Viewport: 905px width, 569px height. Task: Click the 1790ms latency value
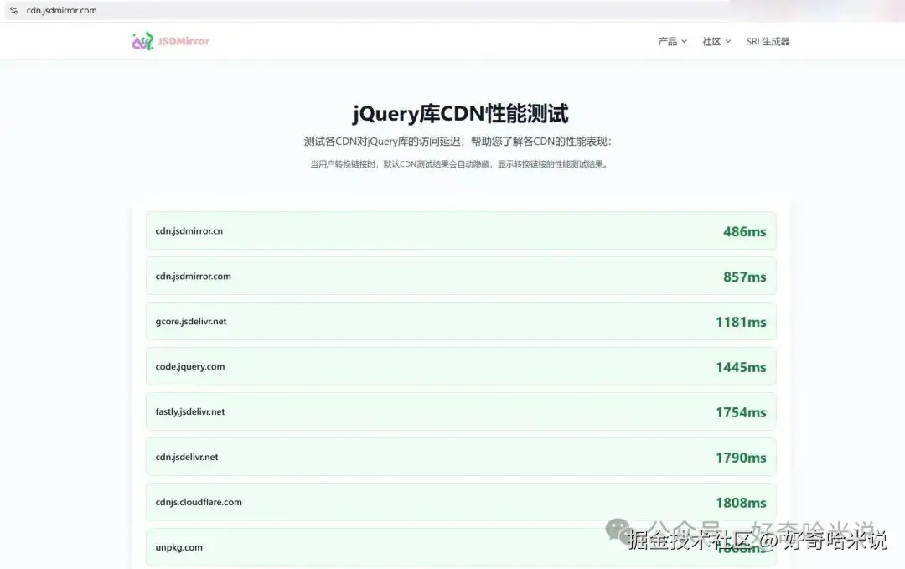coord(741,458)
